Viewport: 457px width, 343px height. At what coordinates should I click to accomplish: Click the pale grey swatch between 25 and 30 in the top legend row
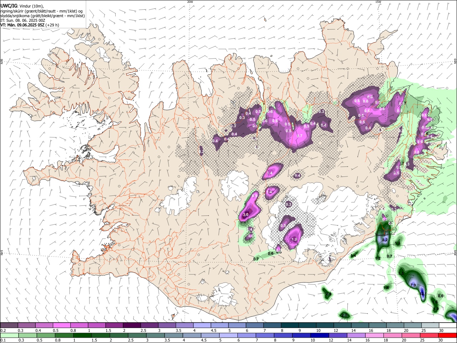coord(430,325)
